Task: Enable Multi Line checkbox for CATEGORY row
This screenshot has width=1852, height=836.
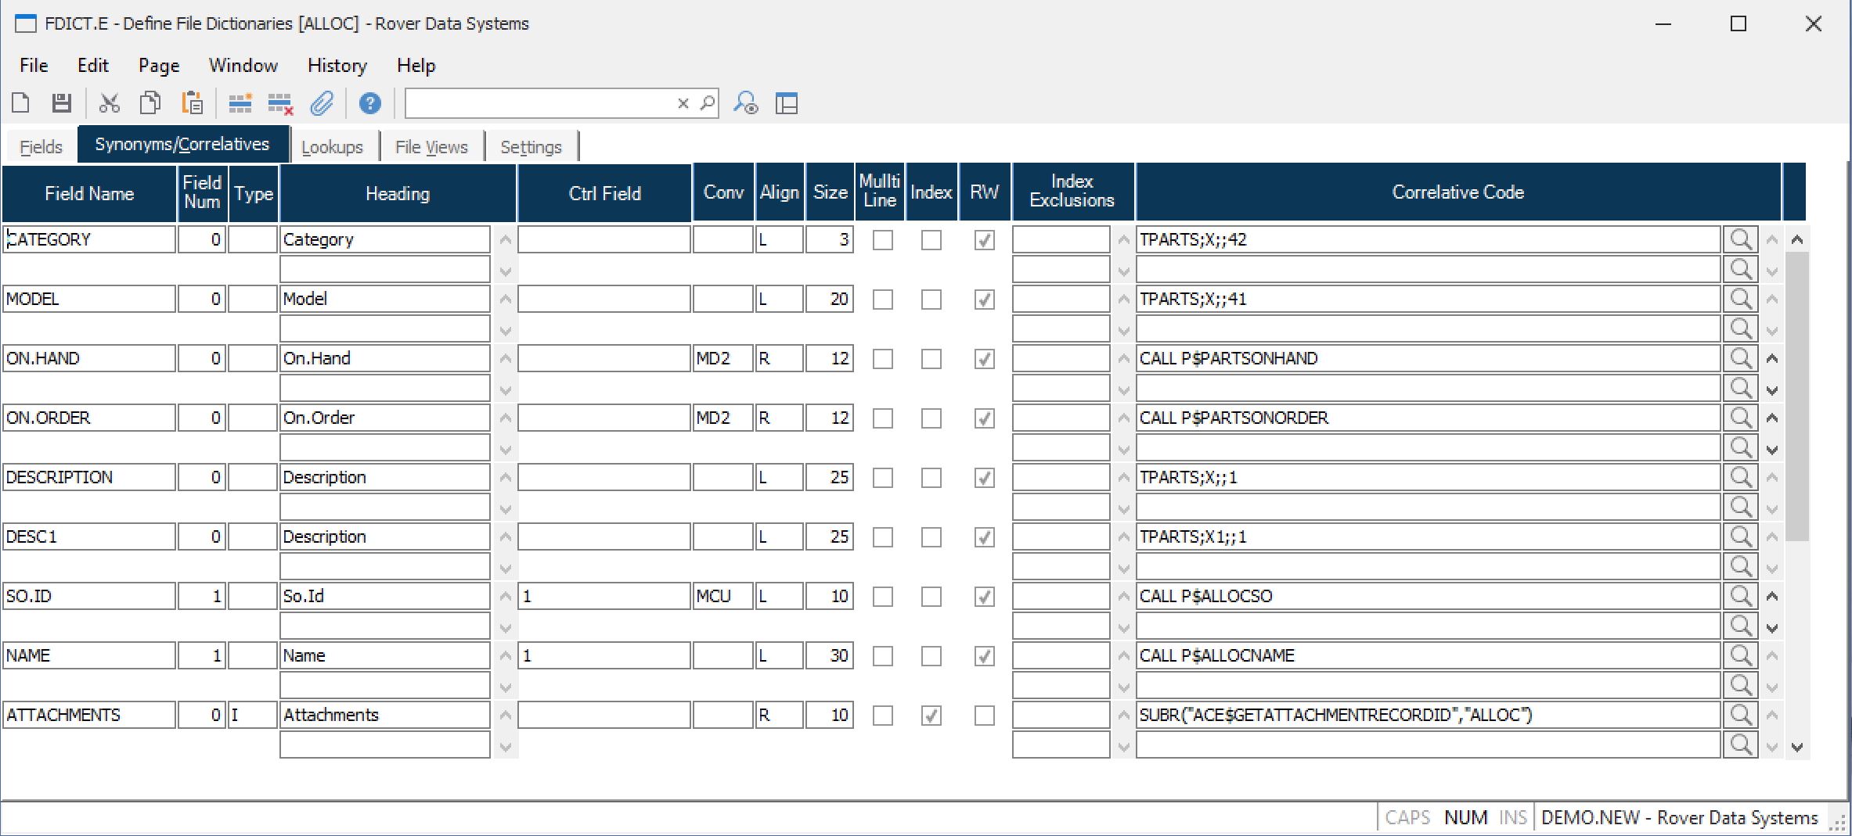Action: (x=882, y=240)
